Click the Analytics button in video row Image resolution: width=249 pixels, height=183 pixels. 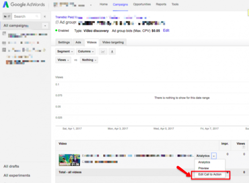tap(203, 156)
